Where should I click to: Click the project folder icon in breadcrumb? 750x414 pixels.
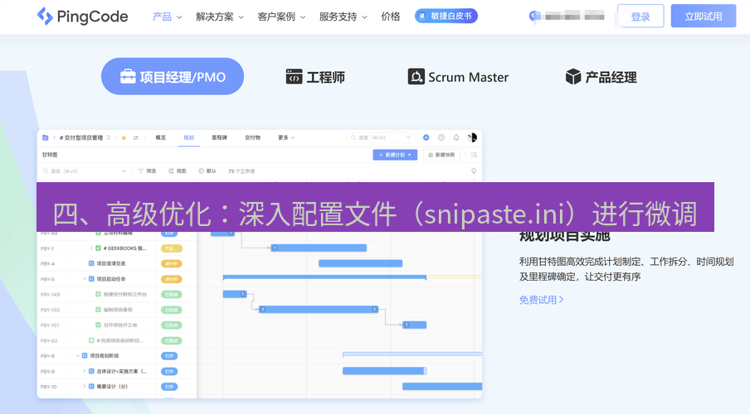pos(46,137)
